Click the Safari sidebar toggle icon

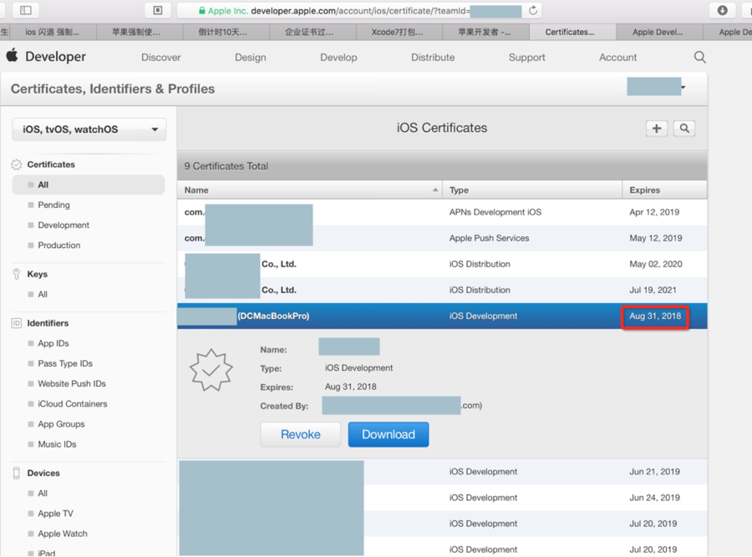(26, 10)
